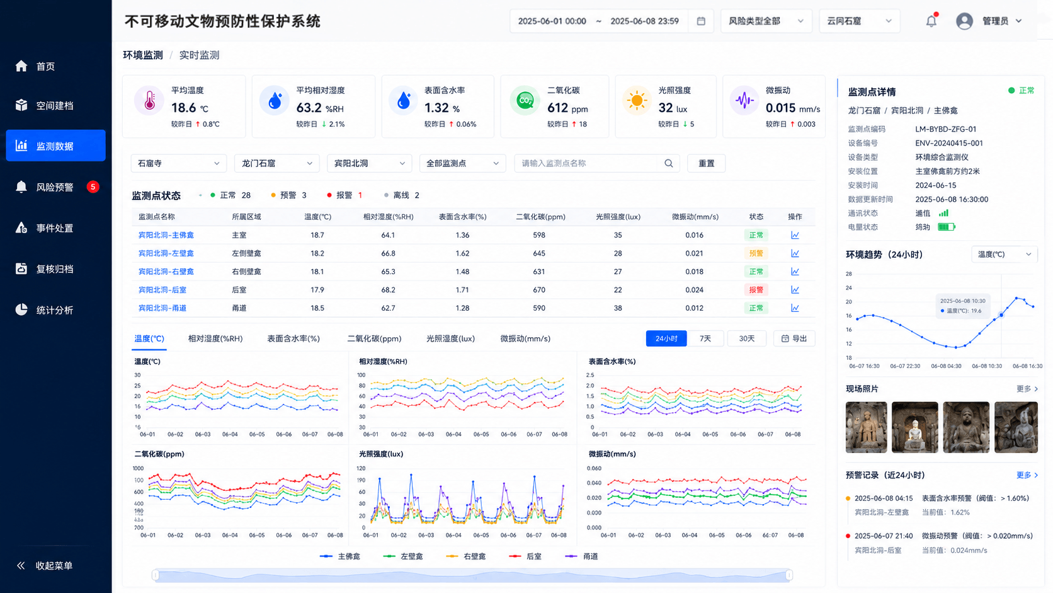This screenshot has height=593, width=1053.
Task: Open the 石窟寺 type dropdown
Action: (178, 163)
